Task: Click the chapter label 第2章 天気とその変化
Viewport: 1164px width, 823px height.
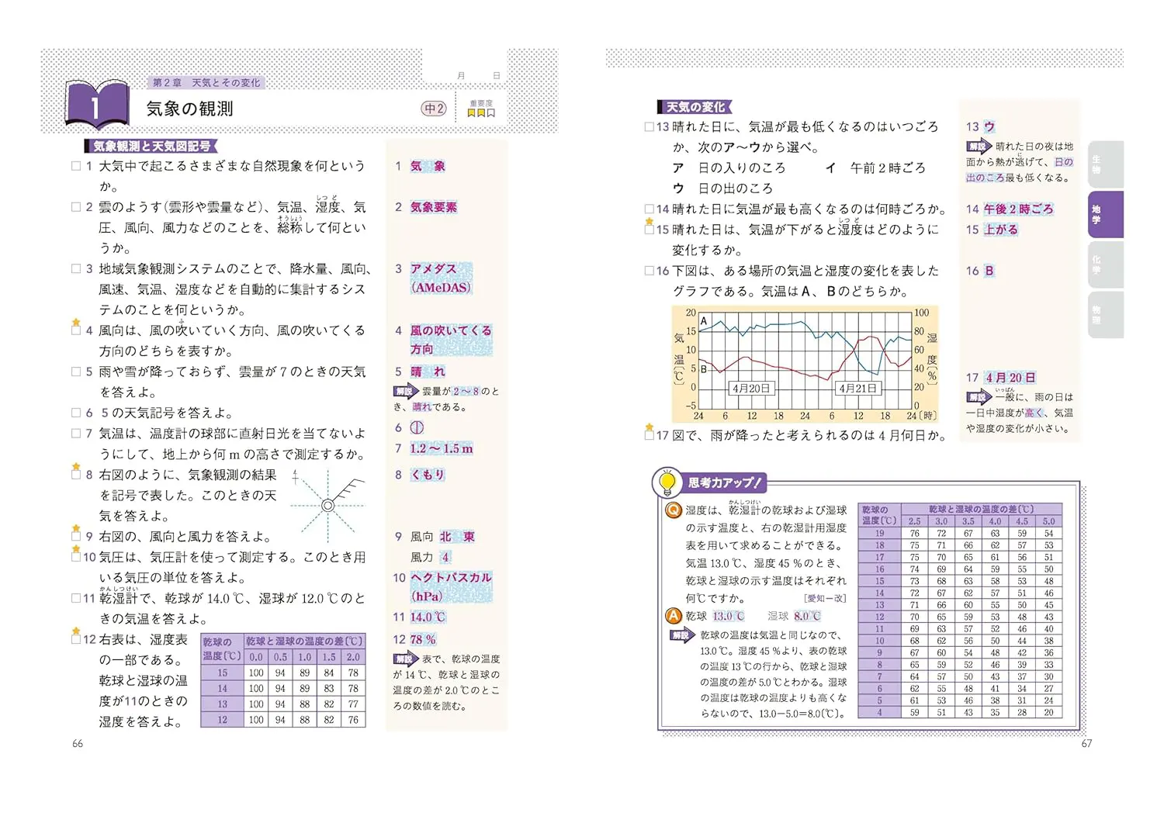Action: 206,82
